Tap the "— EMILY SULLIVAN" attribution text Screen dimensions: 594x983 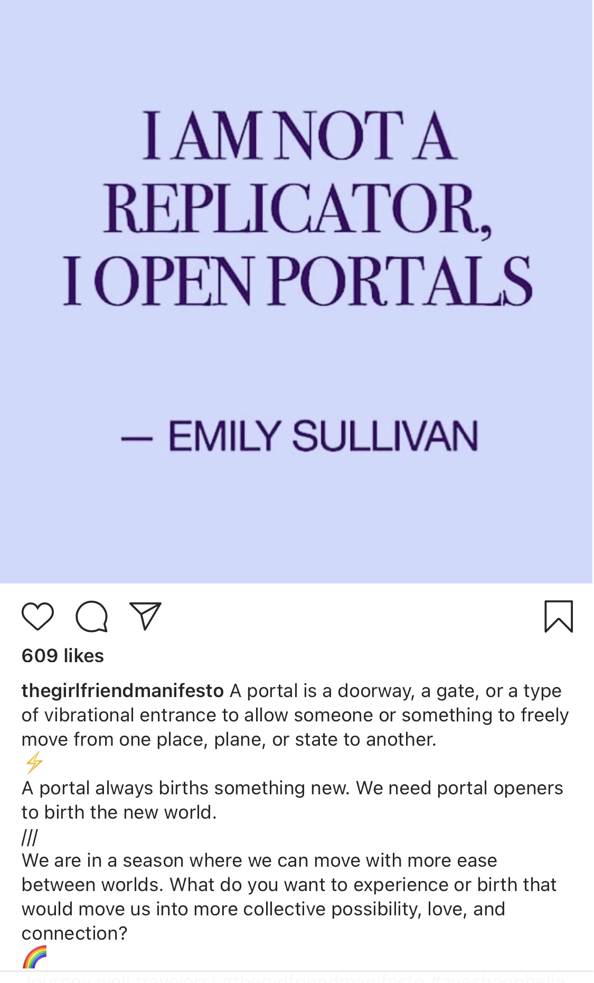coord(299,437)
